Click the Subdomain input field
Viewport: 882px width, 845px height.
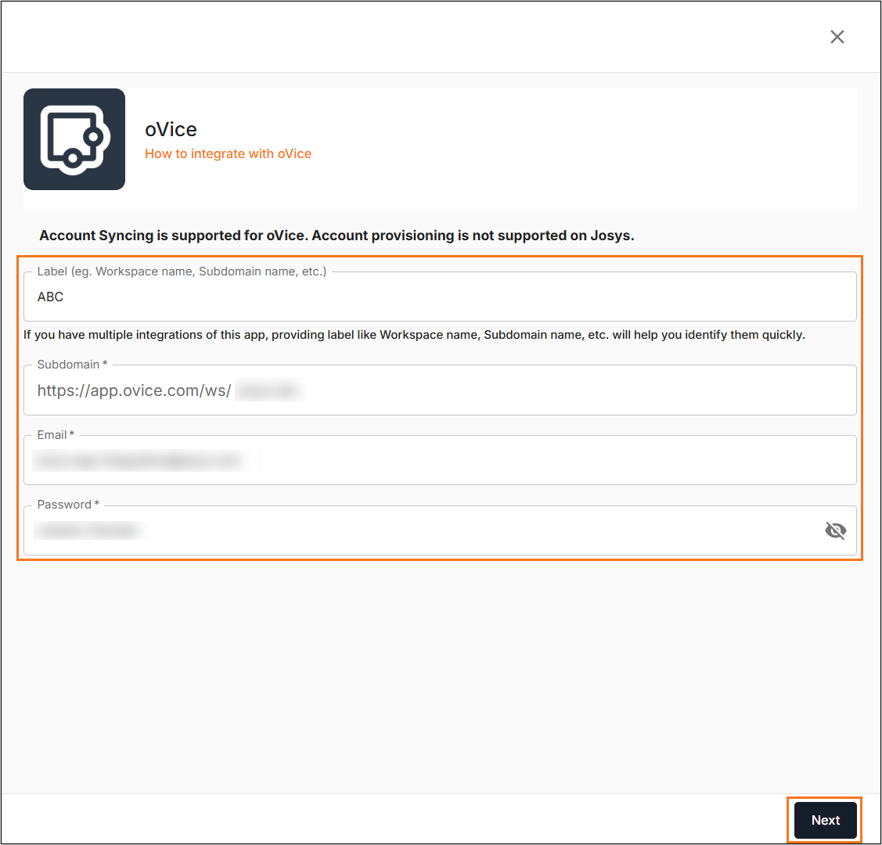(440, 390)
